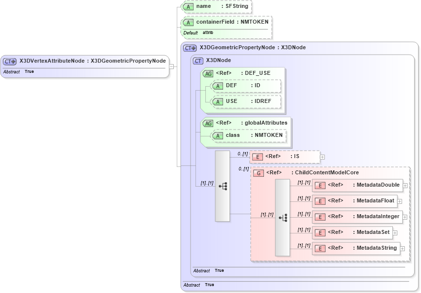Click the 0..[1] cardinality beside IS

[x=243, y=154]
